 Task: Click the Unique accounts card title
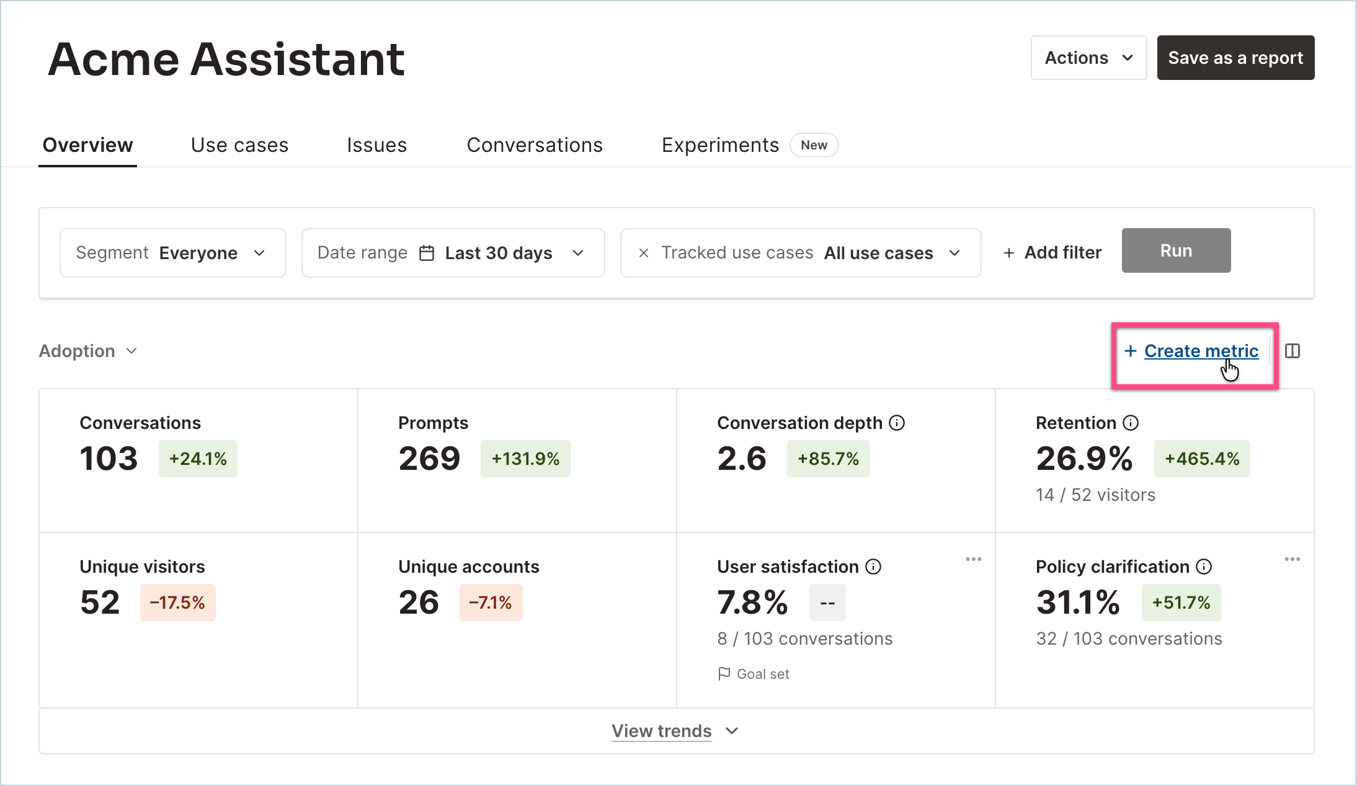pos(468,567)
